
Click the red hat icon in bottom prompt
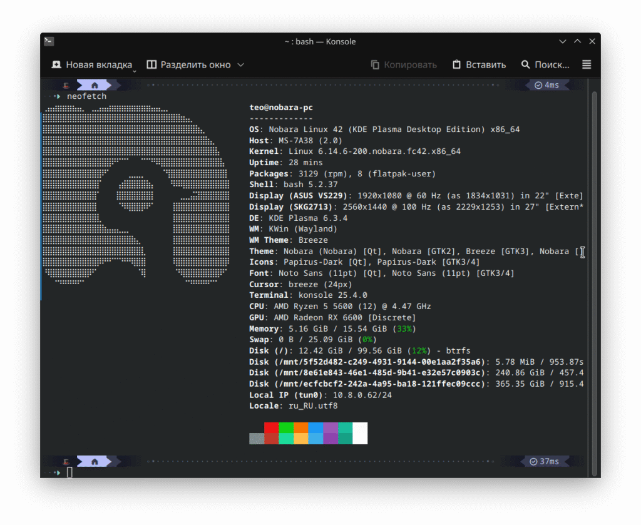pos(66,462)
